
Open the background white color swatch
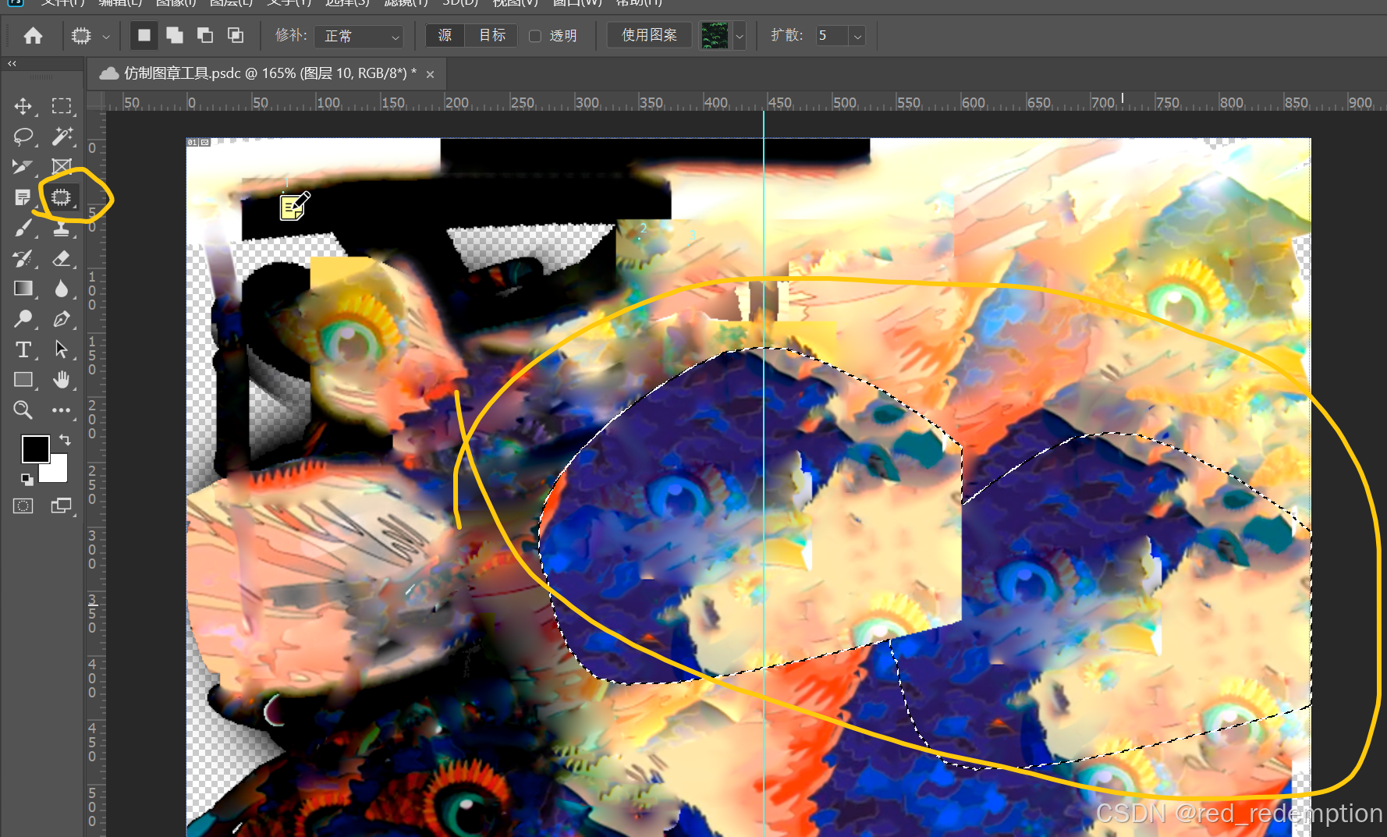pos(57,470)
